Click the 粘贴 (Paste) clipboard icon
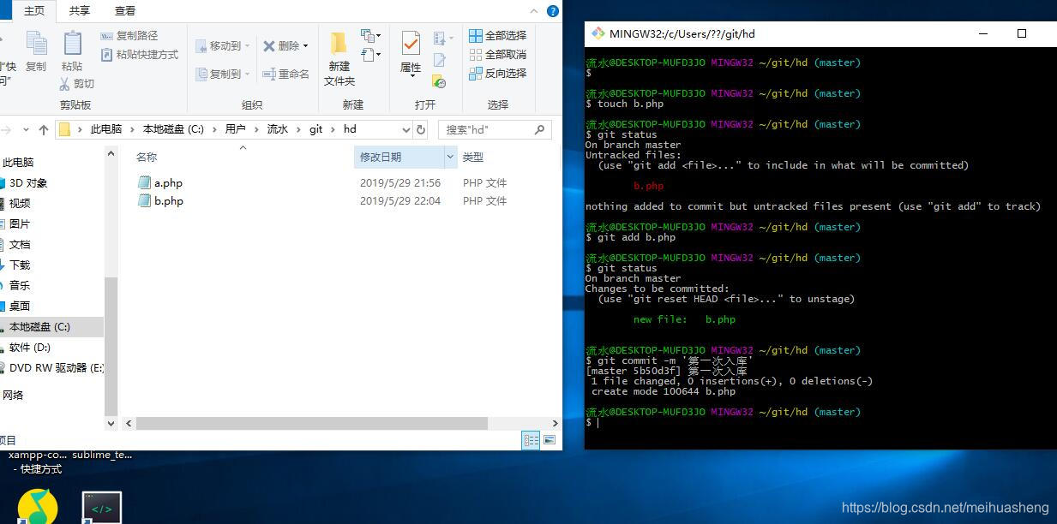The height and width of the screenshot is (524, 1057). point(72,44)
